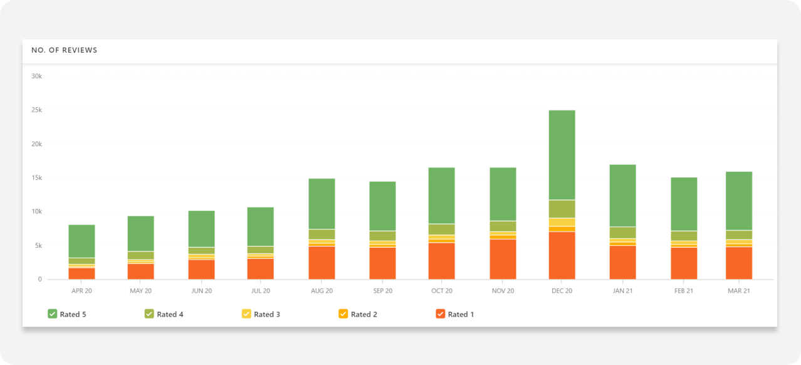801x365 pixels.
Task: Select the NOV 20 Rated 1 orange segment
Action: click(x=503, y=259)
